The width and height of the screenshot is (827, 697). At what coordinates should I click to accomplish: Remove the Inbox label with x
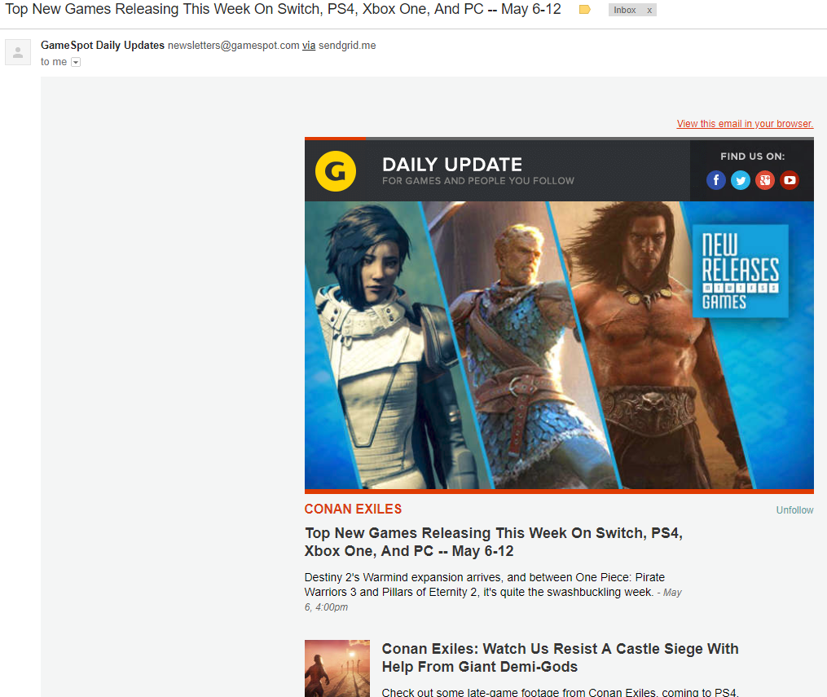649,10
